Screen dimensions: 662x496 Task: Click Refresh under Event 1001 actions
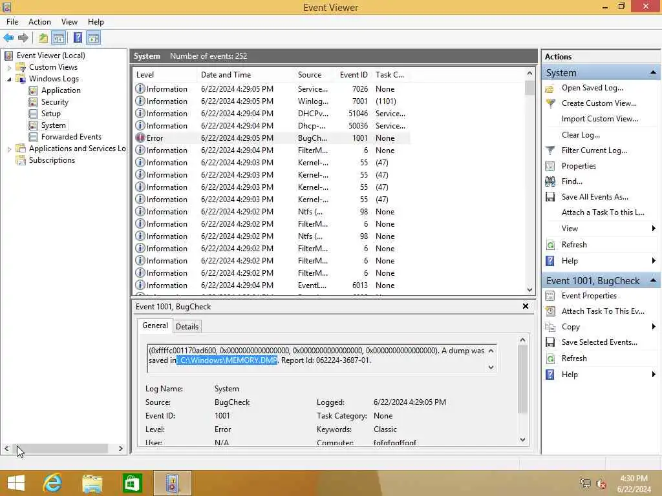tap(574, 358)
